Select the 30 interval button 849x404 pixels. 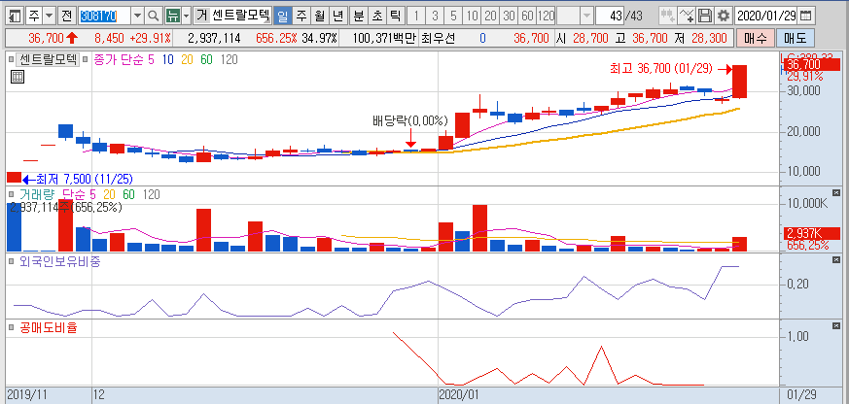(509, 17)
